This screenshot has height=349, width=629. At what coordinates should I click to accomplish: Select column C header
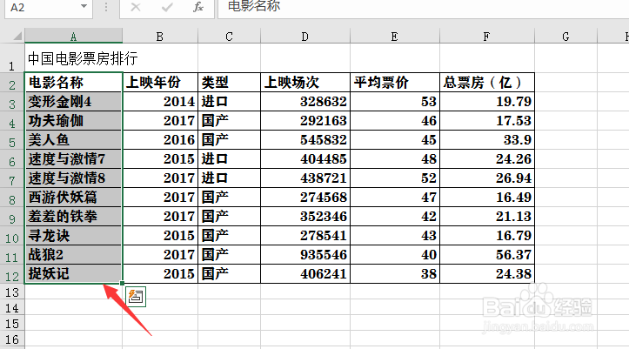229,37
